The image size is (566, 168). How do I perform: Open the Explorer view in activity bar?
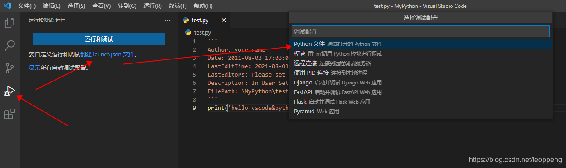point(10,23)
